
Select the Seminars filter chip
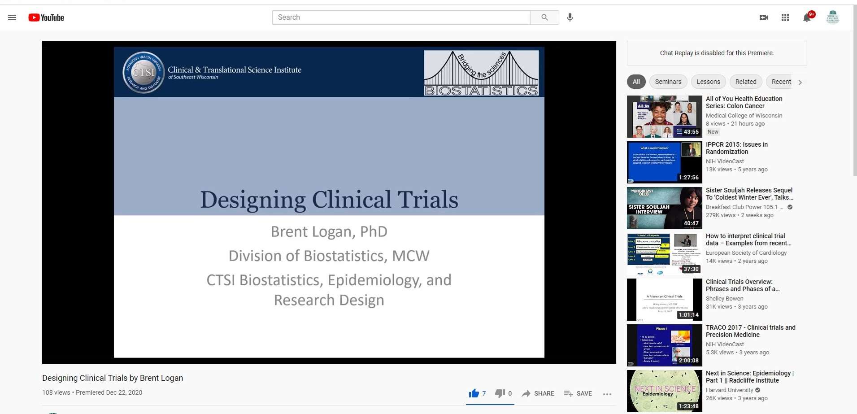point(668,82)
